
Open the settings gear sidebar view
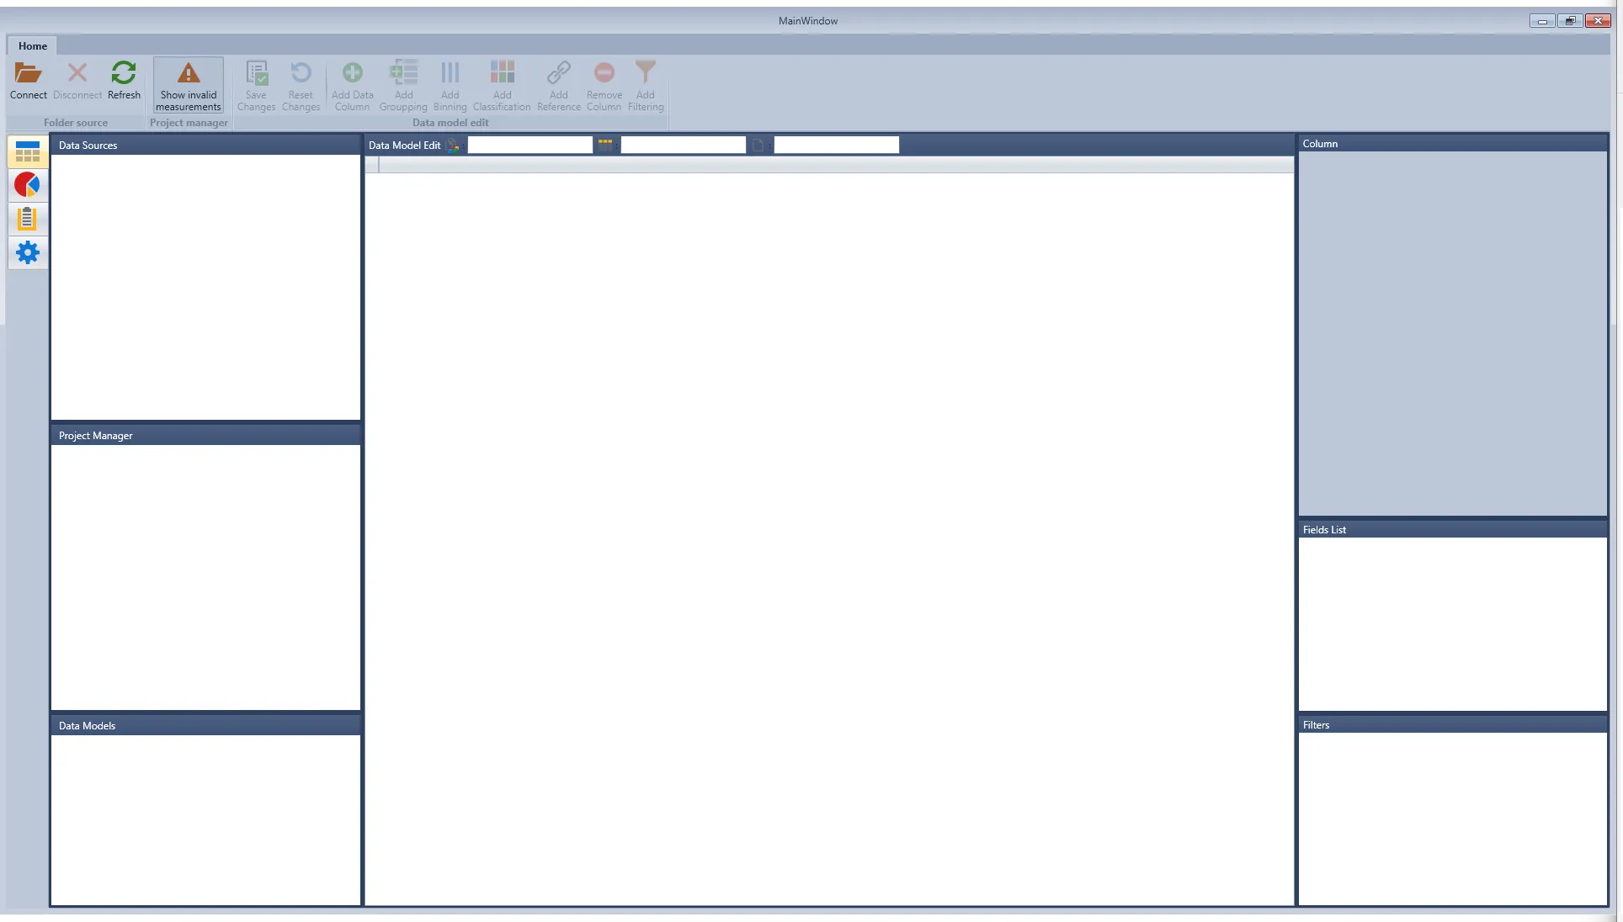tap(28, 252)
